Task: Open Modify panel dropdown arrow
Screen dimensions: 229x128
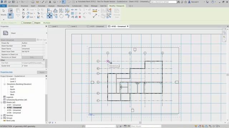Action: [4, 20]
